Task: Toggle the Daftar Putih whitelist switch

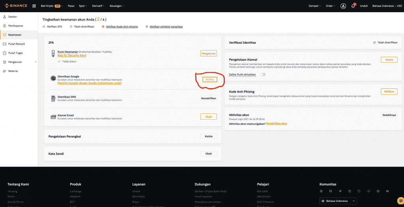Action: coord(262,74)
